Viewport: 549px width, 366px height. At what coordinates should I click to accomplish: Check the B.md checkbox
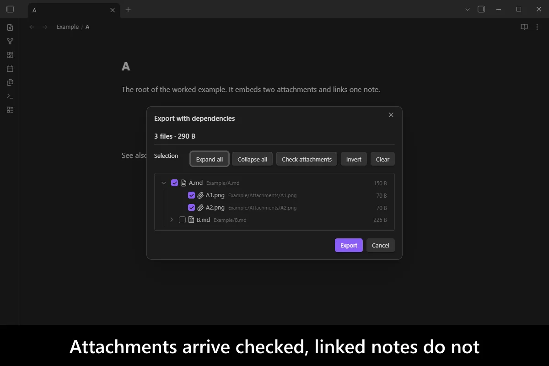click(182, 220)
